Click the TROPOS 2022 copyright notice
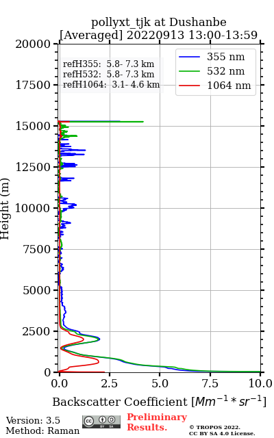 (x=222, y=430)
